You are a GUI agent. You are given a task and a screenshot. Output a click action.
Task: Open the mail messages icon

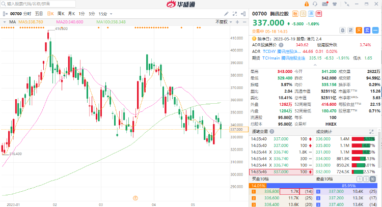click(x=325, y=4)
